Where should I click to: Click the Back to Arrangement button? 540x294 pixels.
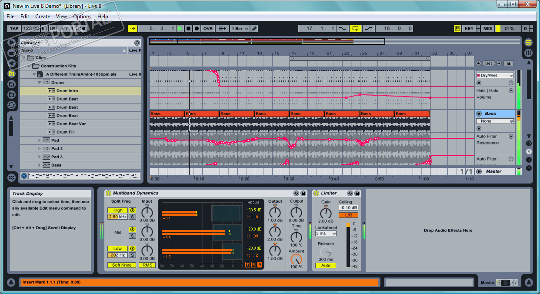point(222,28)
